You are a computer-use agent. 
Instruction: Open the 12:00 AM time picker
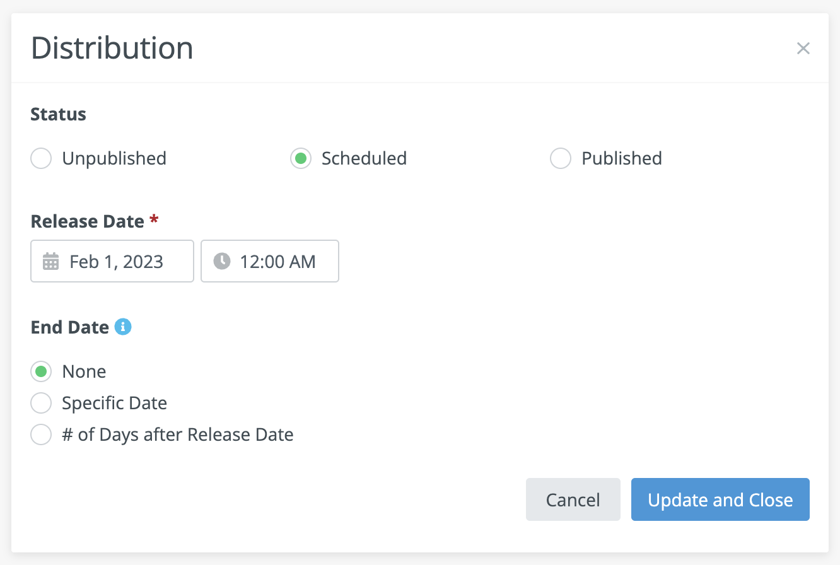(277, 261)
